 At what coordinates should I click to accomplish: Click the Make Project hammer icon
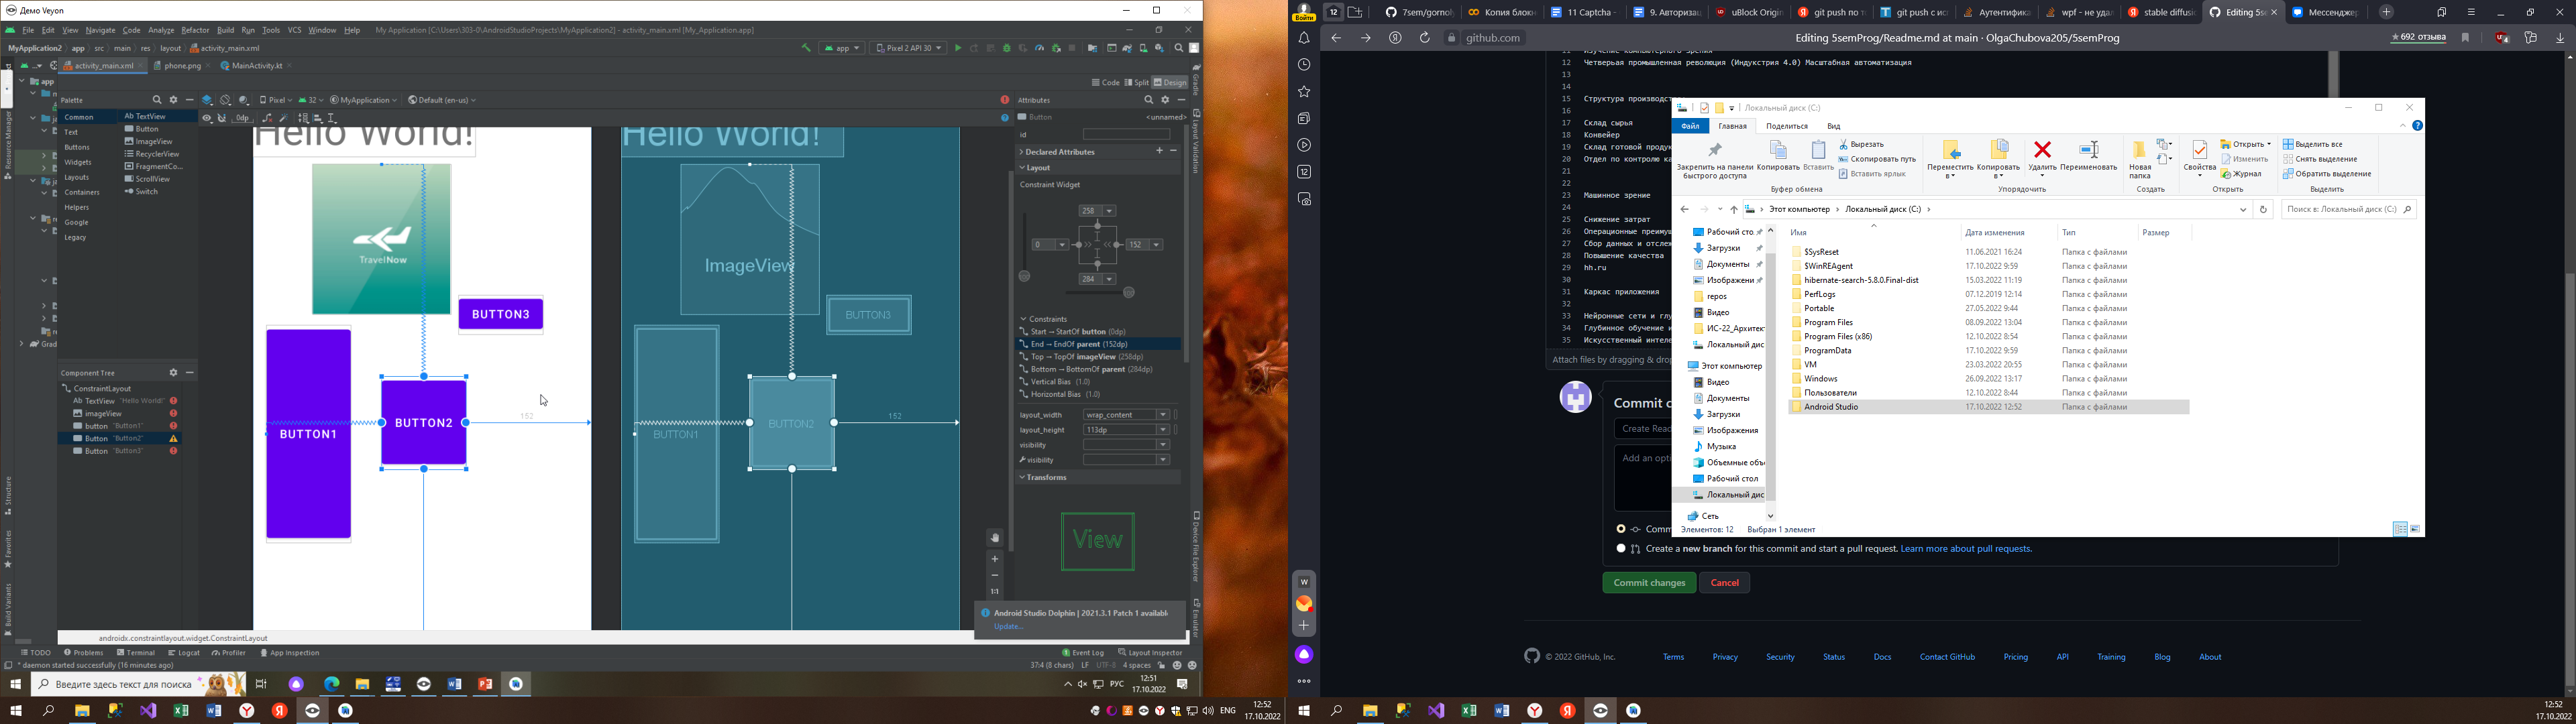click(x=806, y=48)
